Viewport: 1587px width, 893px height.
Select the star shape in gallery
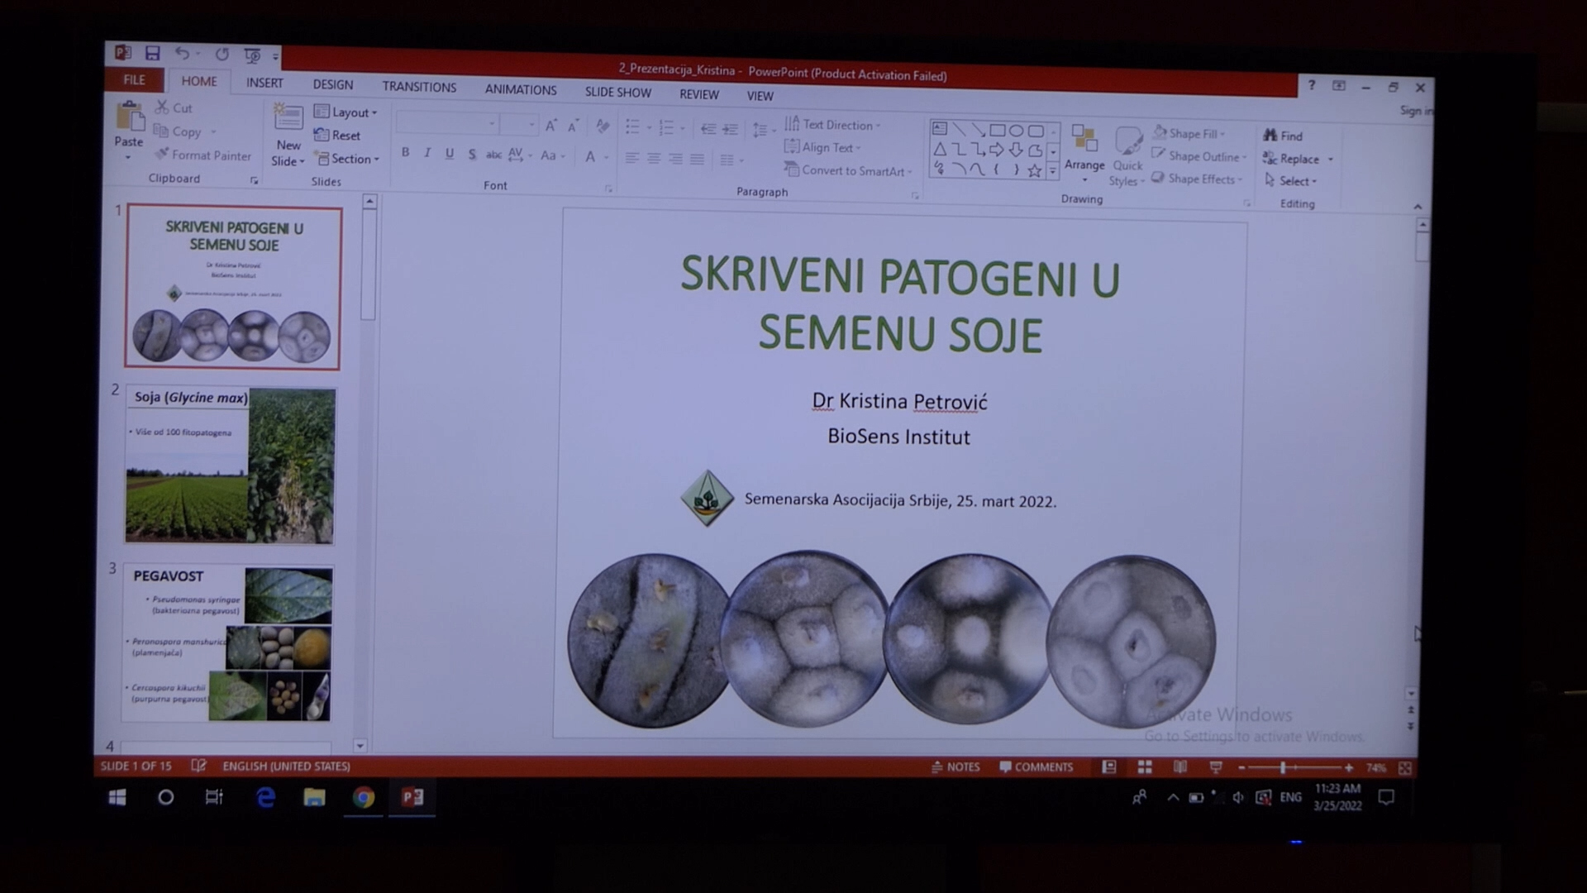tap(1035, 170)
